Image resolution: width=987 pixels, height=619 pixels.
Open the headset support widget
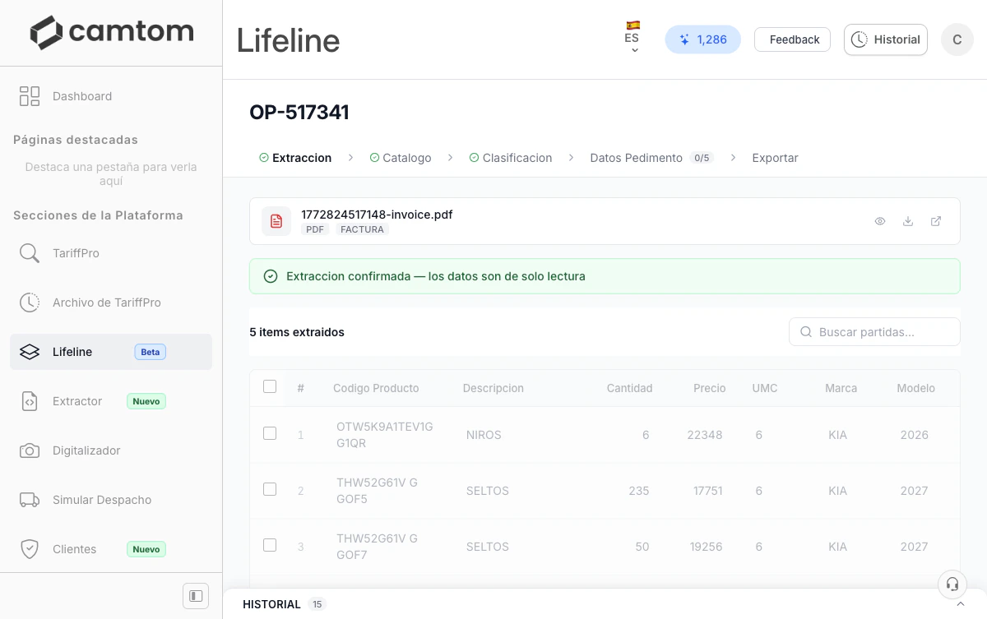point(952,584)
